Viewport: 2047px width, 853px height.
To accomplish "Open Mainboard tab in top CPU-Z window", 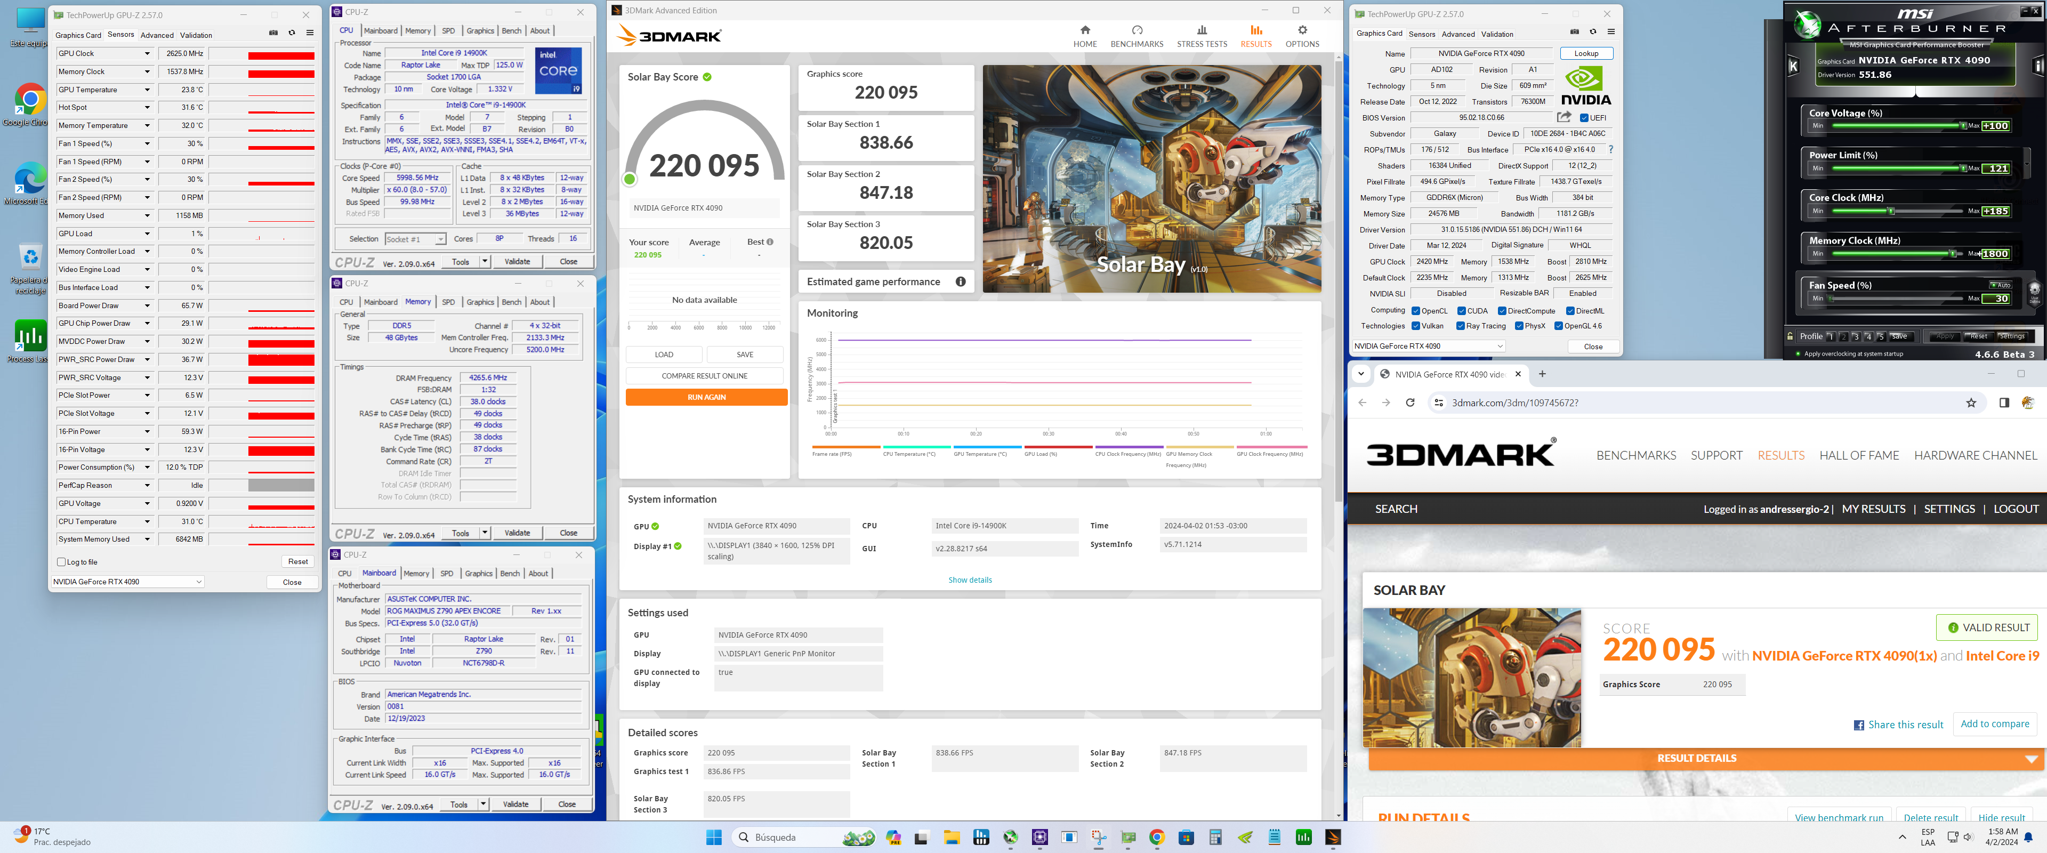I will pos(381,31).
